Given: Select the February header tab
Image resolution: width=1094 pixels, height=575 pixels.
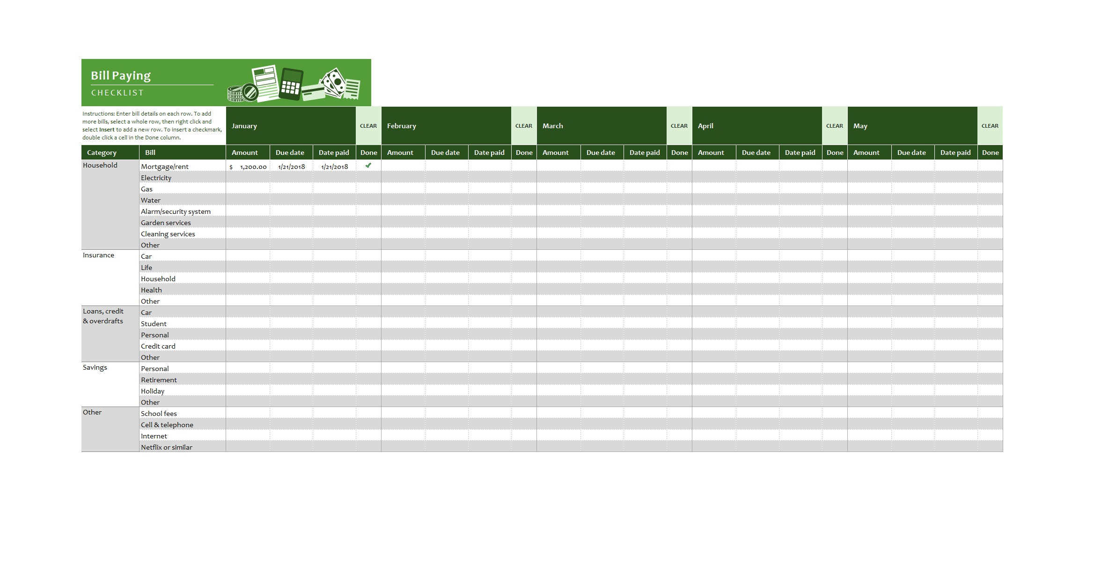Looking at the screenshot, I should [448, 127].
